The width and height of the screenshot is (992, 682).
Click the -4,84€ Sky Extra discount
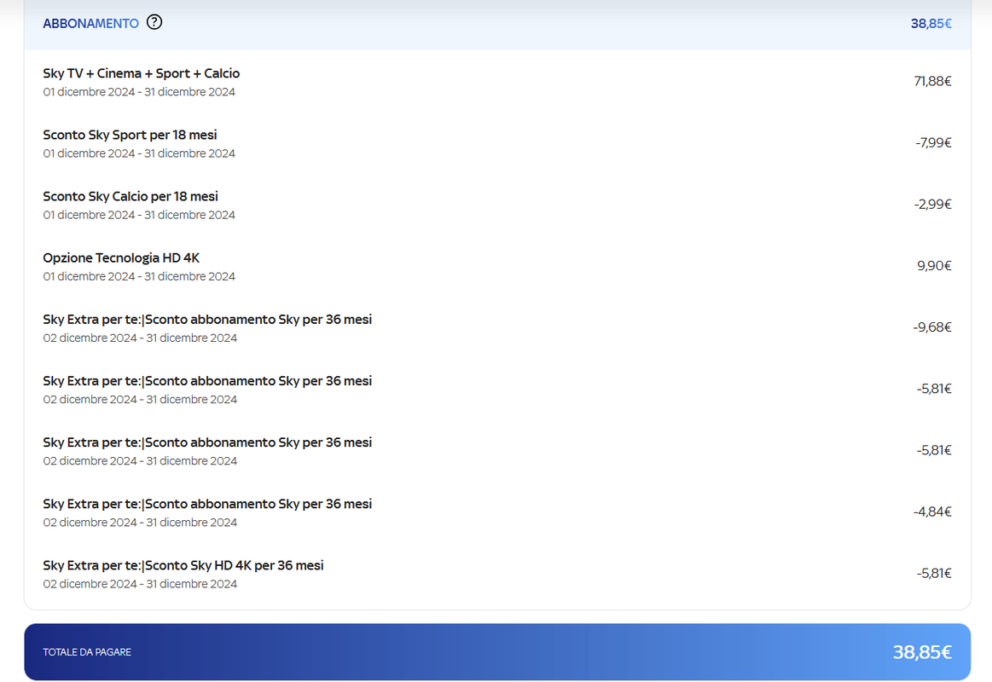tap(932, 511)
